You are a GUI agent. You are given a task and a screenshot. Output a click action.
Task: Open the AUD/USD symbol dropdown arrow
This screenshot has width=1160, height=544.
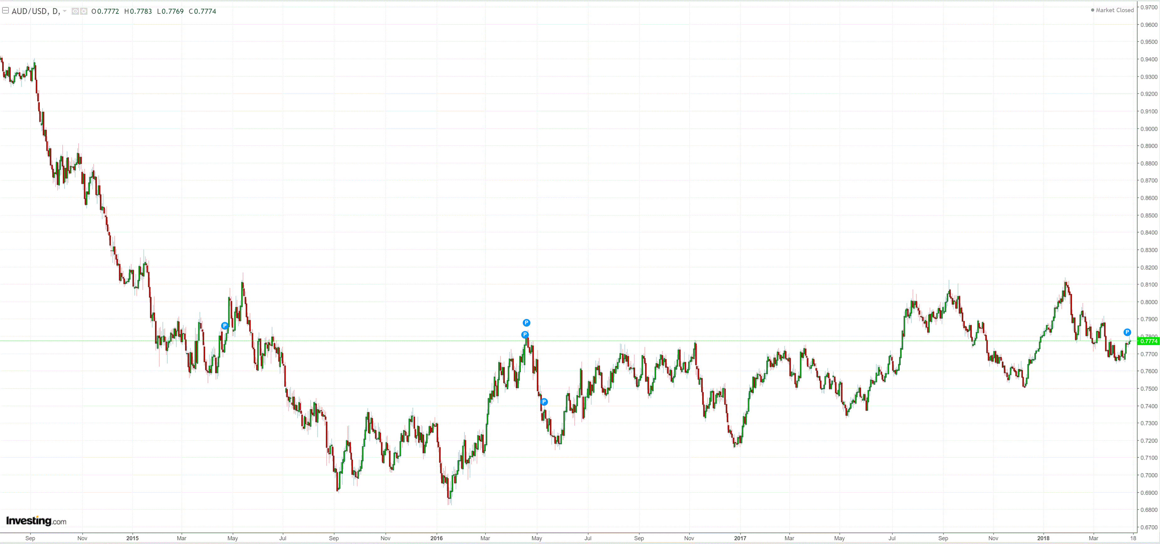(65, 11)
